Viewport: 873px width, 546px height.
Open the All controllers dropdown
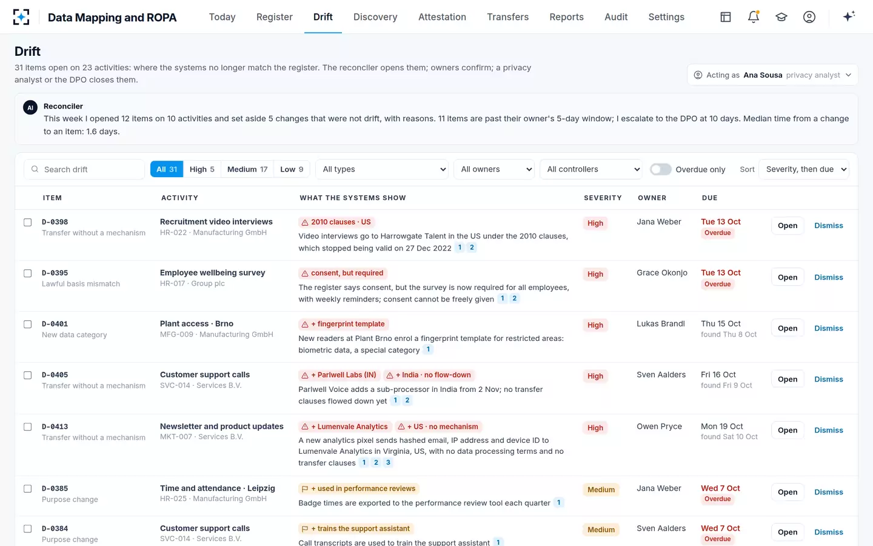(590, 169)
